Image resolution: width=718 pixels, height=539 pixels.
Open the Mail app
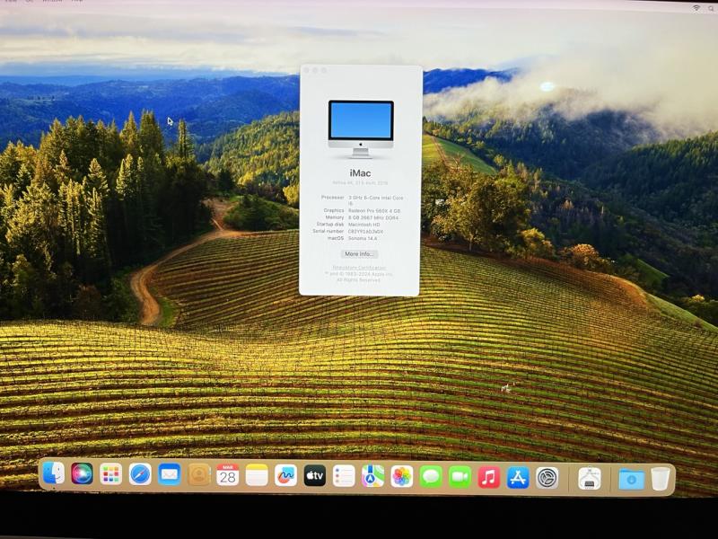tap(169, 475)
